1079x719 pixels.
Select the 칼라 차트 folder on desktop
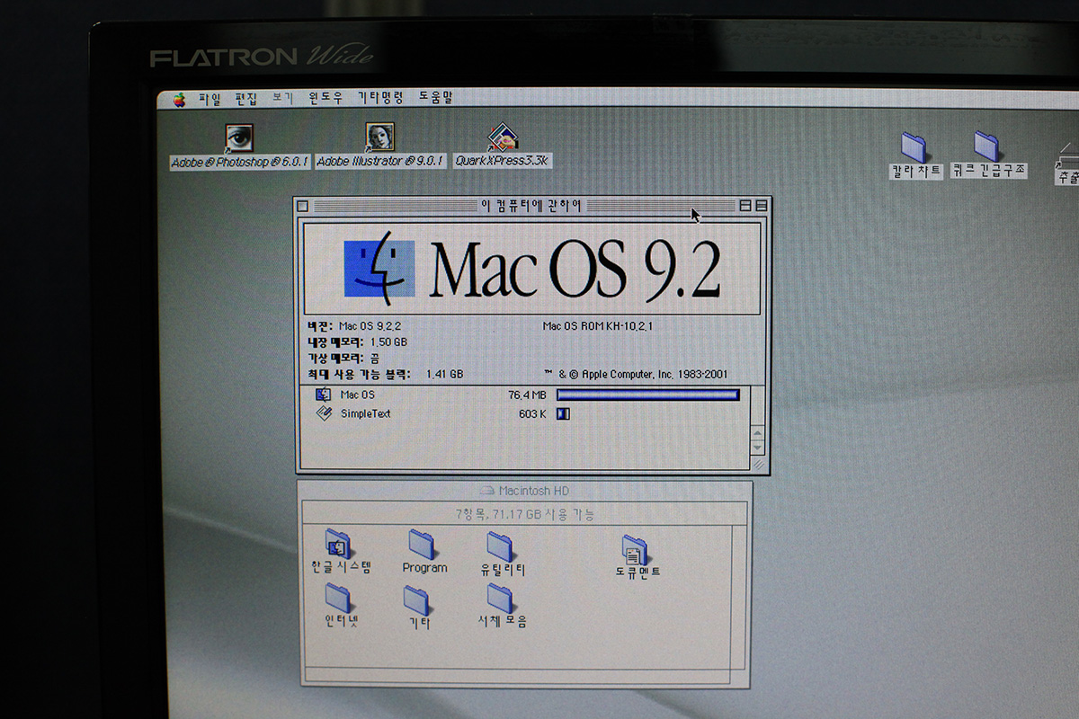(914, 147)
